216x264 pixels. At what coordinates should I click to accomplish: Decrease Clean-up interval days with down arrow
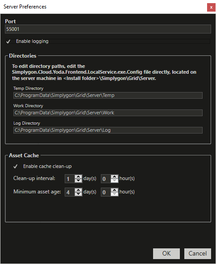tap(78, 180)
